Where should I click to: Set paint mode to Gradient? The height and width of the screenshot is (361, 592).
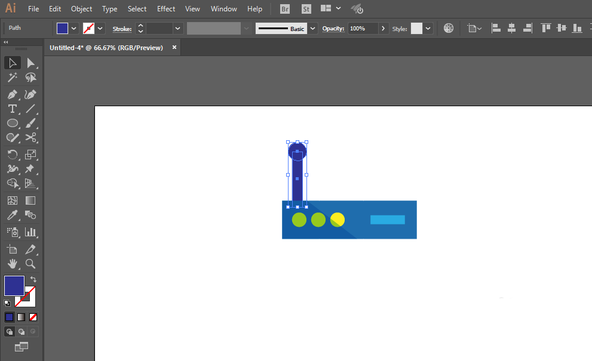pyautogui.click(x=22, y=317)
